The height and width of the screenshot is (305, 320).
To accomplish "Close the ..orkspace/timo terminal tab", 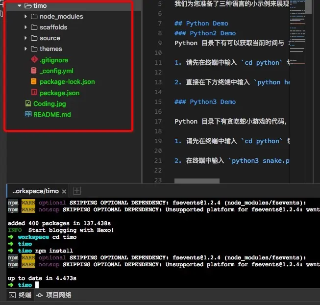I will coord(64,192).
